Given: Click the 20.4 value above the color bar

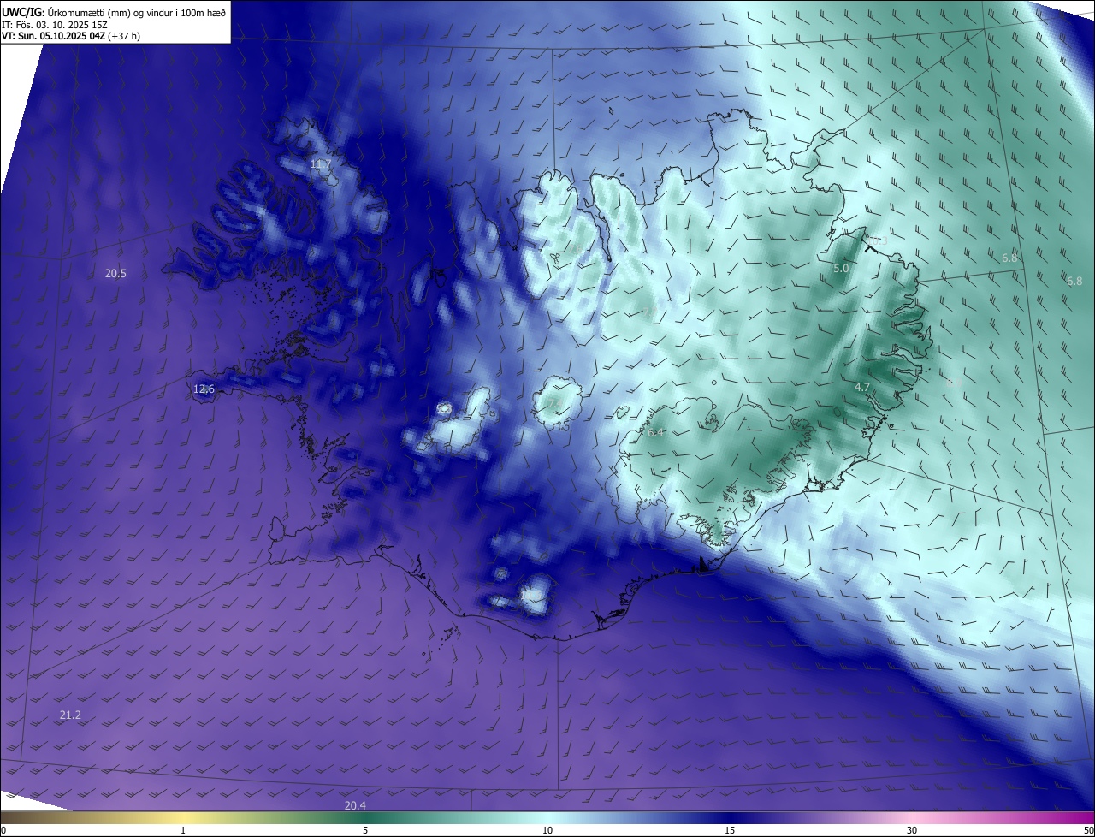Looking at the screenshot, I should (355, 805).
